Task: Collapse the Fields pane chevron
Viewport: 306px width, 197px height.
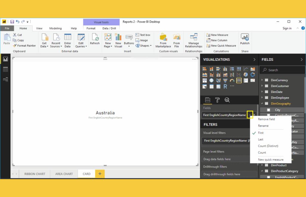Action: 302,60
